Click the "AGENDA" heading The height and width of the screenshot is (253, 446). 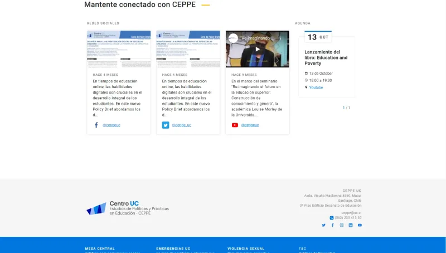pyautogui.click(x=303, y=23)
